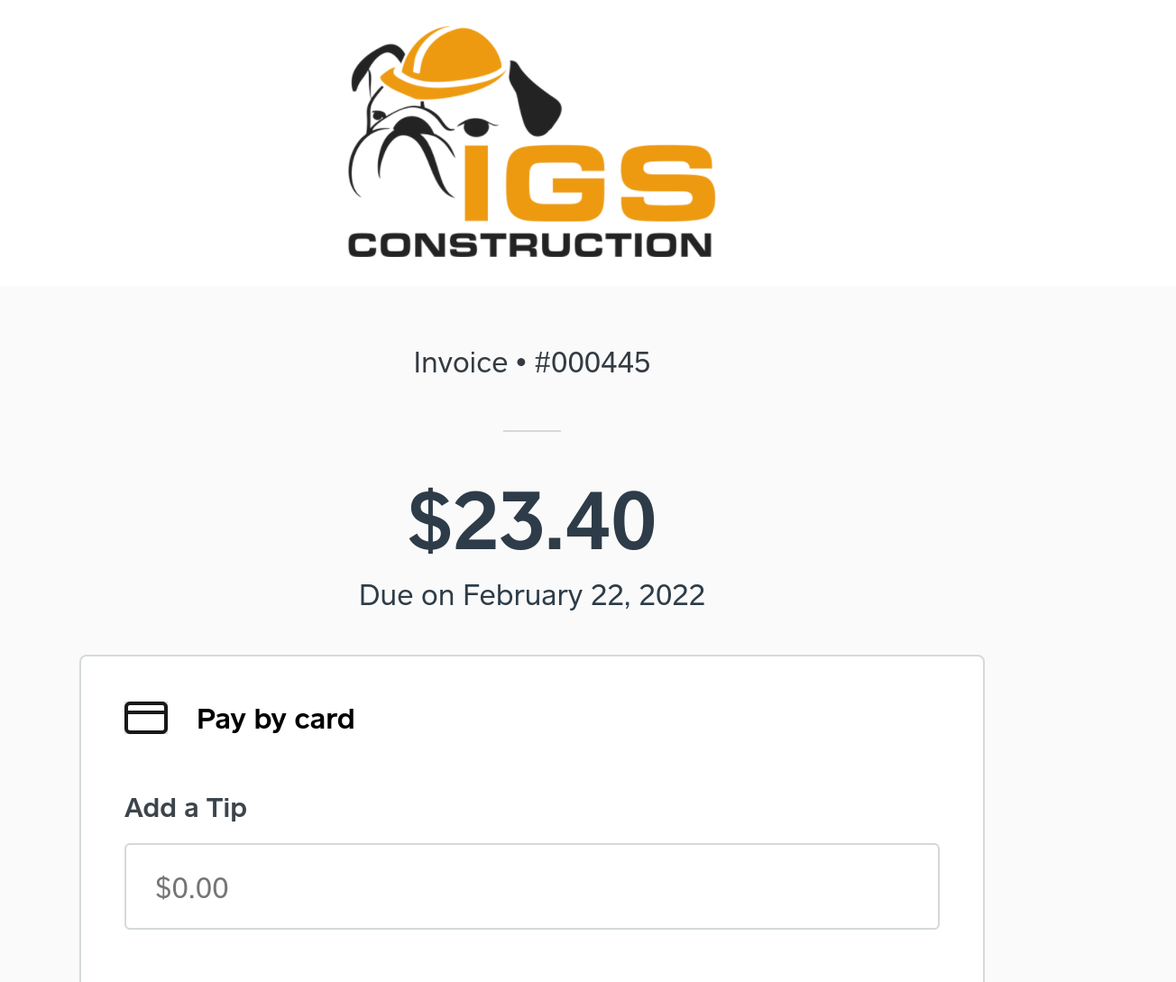Click the divider line above the amount
Viewport: 1176px width, 982px height.
pyautogui.click(x=531, y=431)
